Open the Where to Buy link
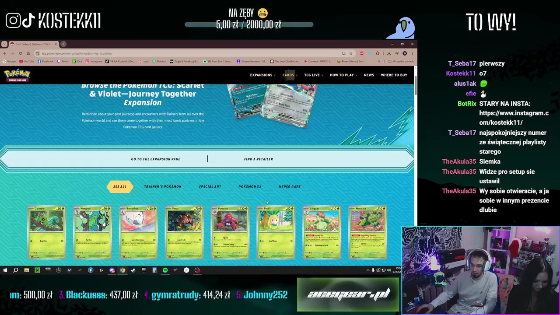560x315 pixels. (x=394, y=75)
